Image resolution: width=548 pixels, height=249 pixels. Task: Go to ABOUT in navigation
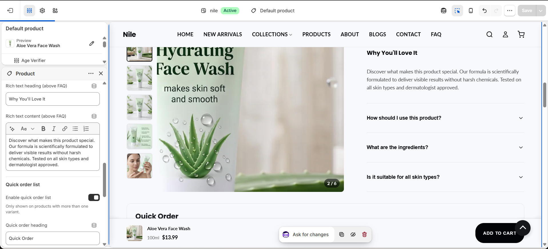tap(350, 35)
